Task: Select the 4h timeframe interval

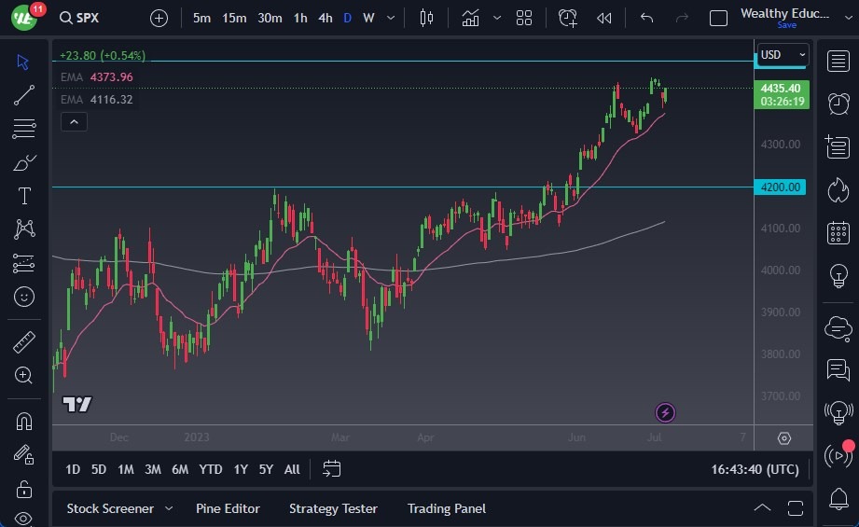Action: (325, 18)
